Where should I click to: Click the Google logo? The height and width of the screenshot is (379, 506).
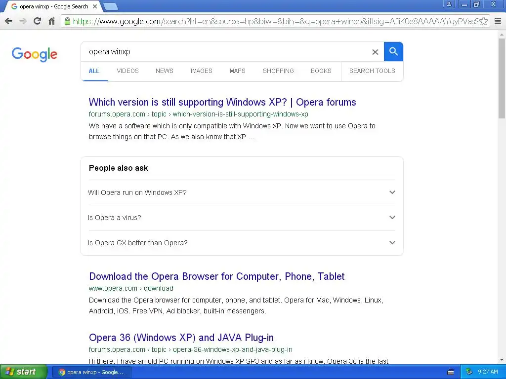pyautogui.click(x=35, y=54)
